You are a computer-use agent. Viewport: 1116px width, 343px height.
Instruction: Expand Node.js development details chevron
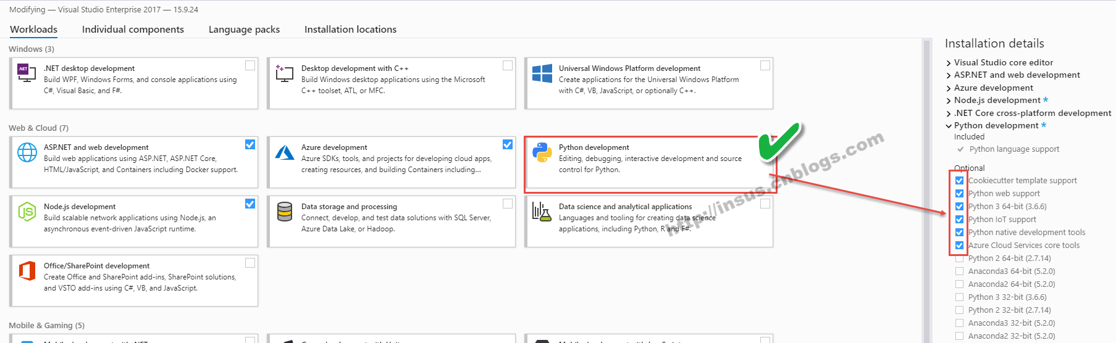click(949, 101)
